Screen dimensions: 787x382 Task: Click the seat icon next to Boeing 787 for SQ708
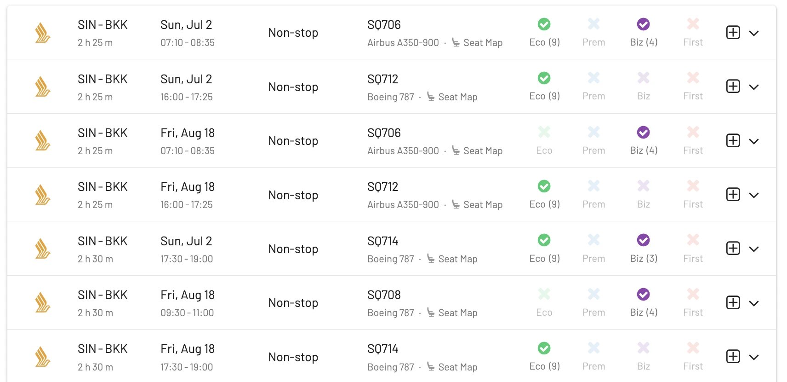coord(431,313)
